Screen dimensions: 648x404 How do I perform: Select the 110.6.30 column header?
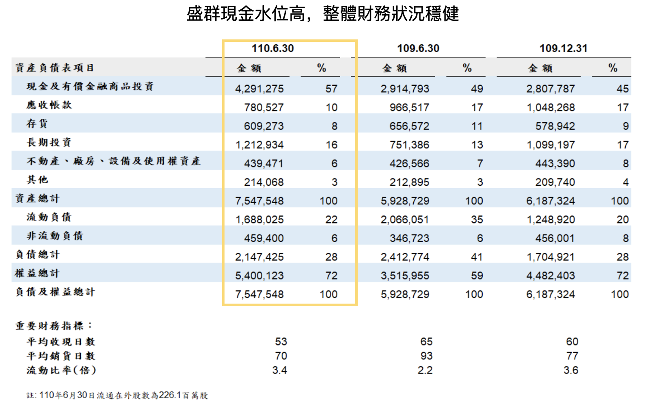[x=272, y=48]
